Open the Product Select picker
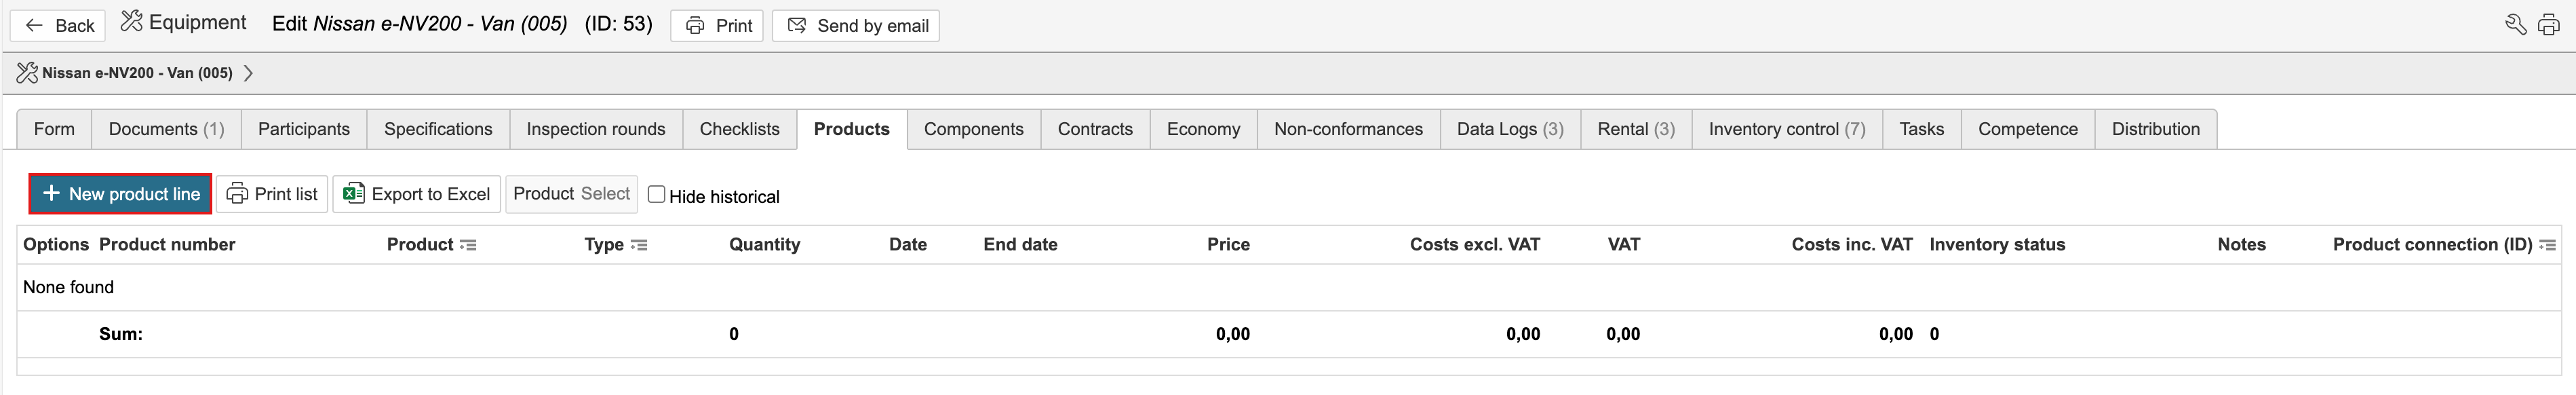This screenshot has width=2576, height=395. [571, 194]
